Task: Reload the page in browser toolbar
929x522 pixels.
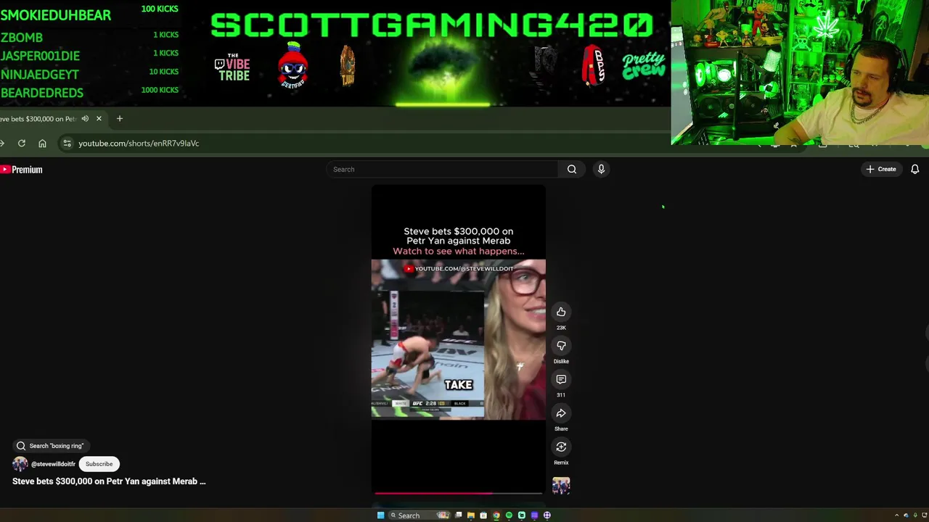Action: point(22,144)
